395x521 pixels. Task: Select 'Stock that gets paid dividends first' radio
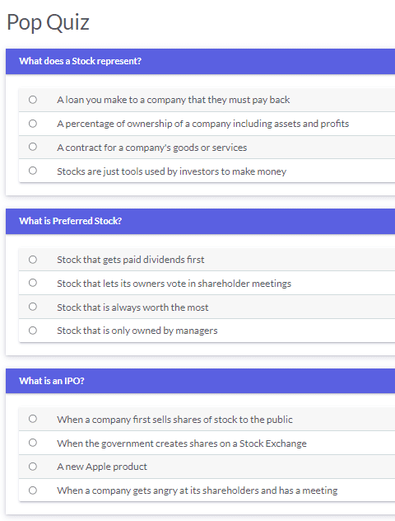pos(33,260)
